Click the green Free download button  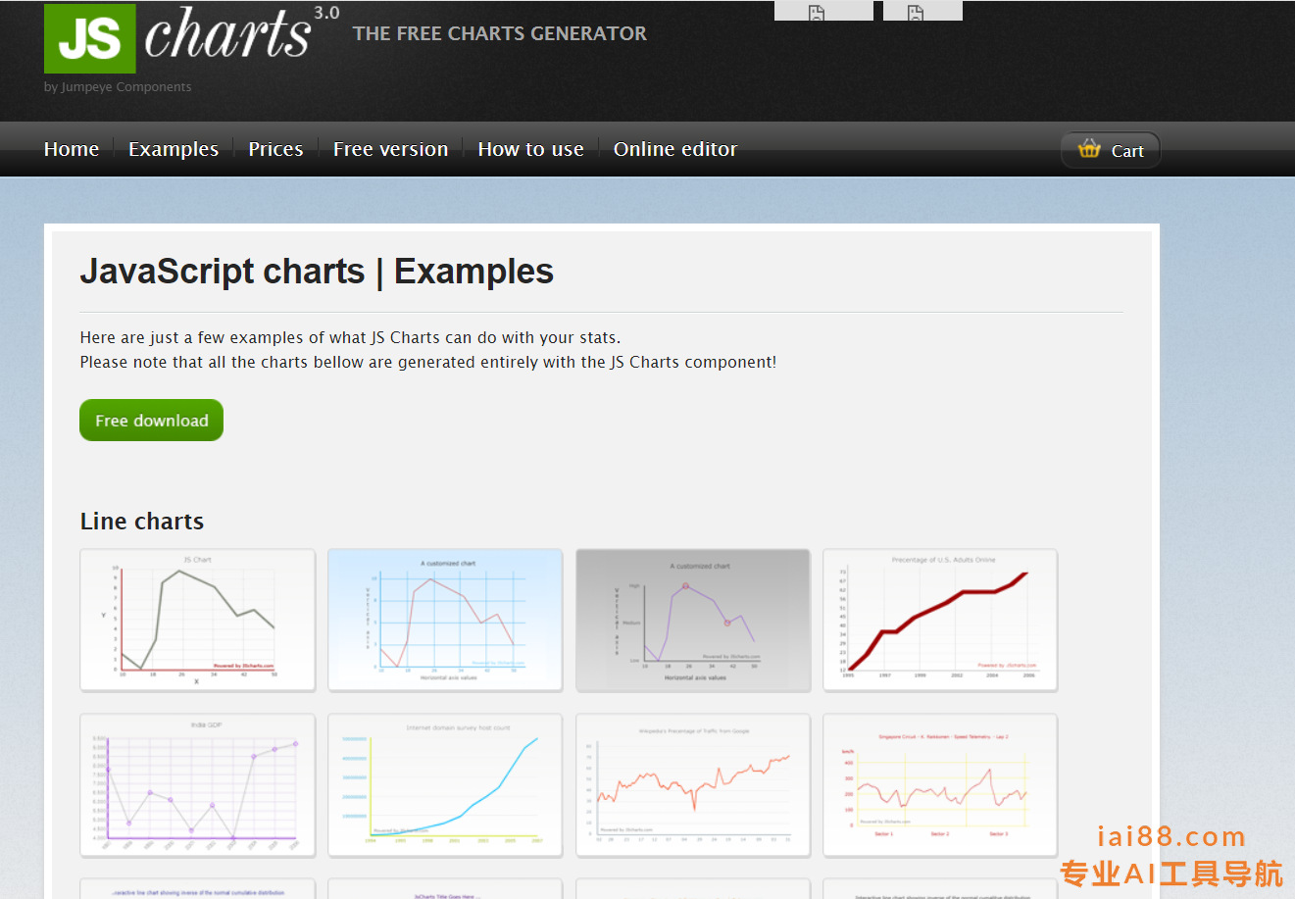coord(151,421)
